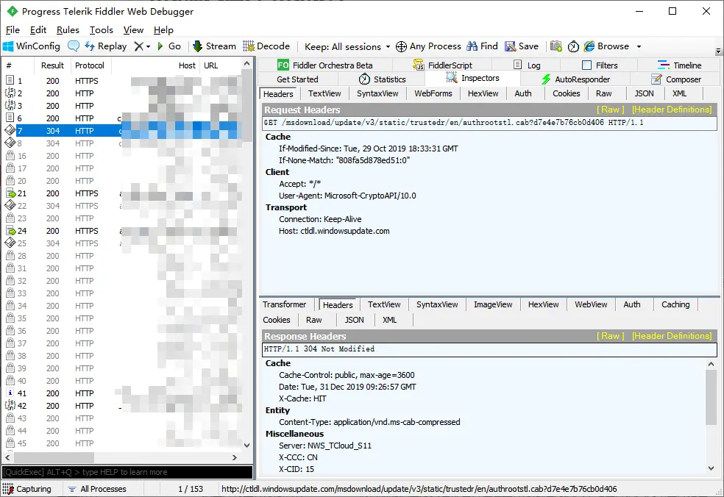Viewport: 724px width, 497px height.
Task: Switch to the AutoResponder tab
Action: (x=575, y=79)
